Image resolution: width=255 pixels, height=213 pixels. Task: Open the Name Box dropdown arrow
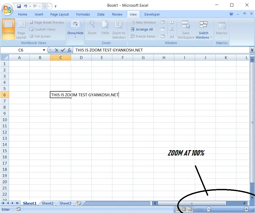(x=44, y=50)
